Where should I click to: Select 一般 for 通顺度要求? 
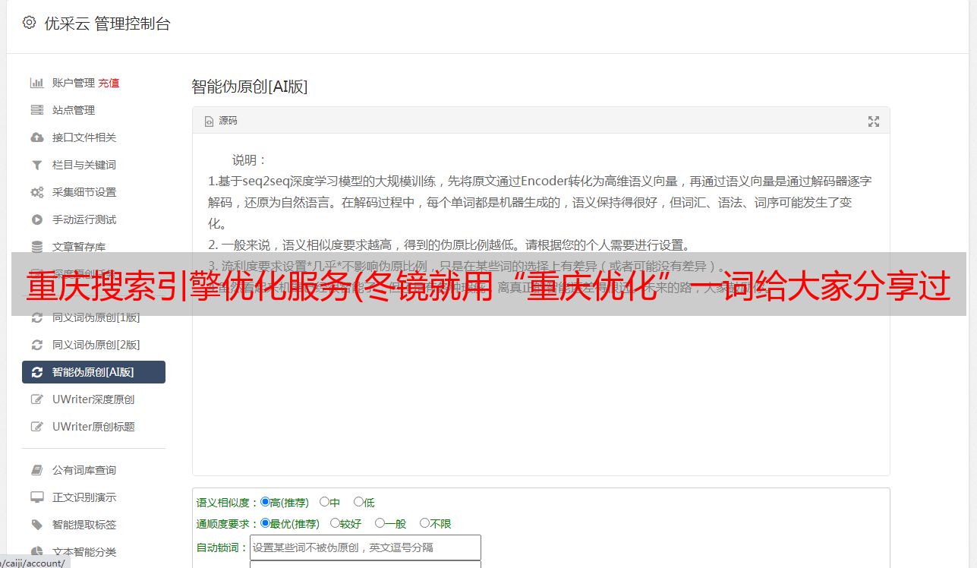click(x=380, y=523)
